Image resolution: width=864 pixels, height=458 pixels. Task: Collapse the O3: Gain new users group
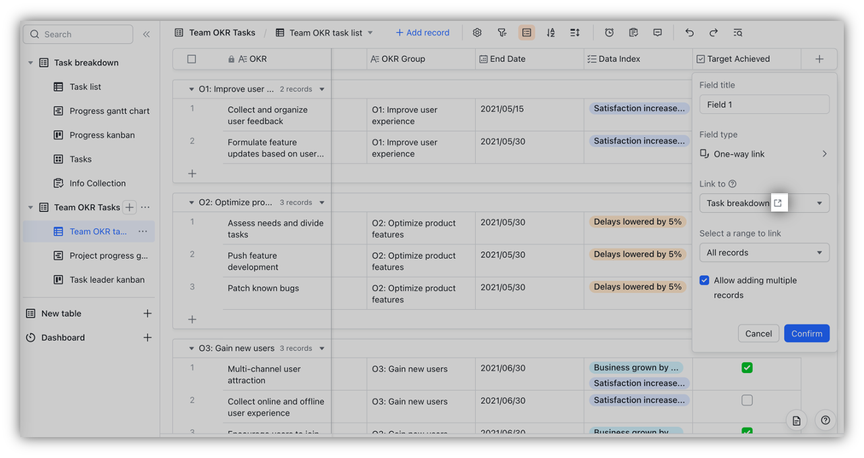(192, 349)
